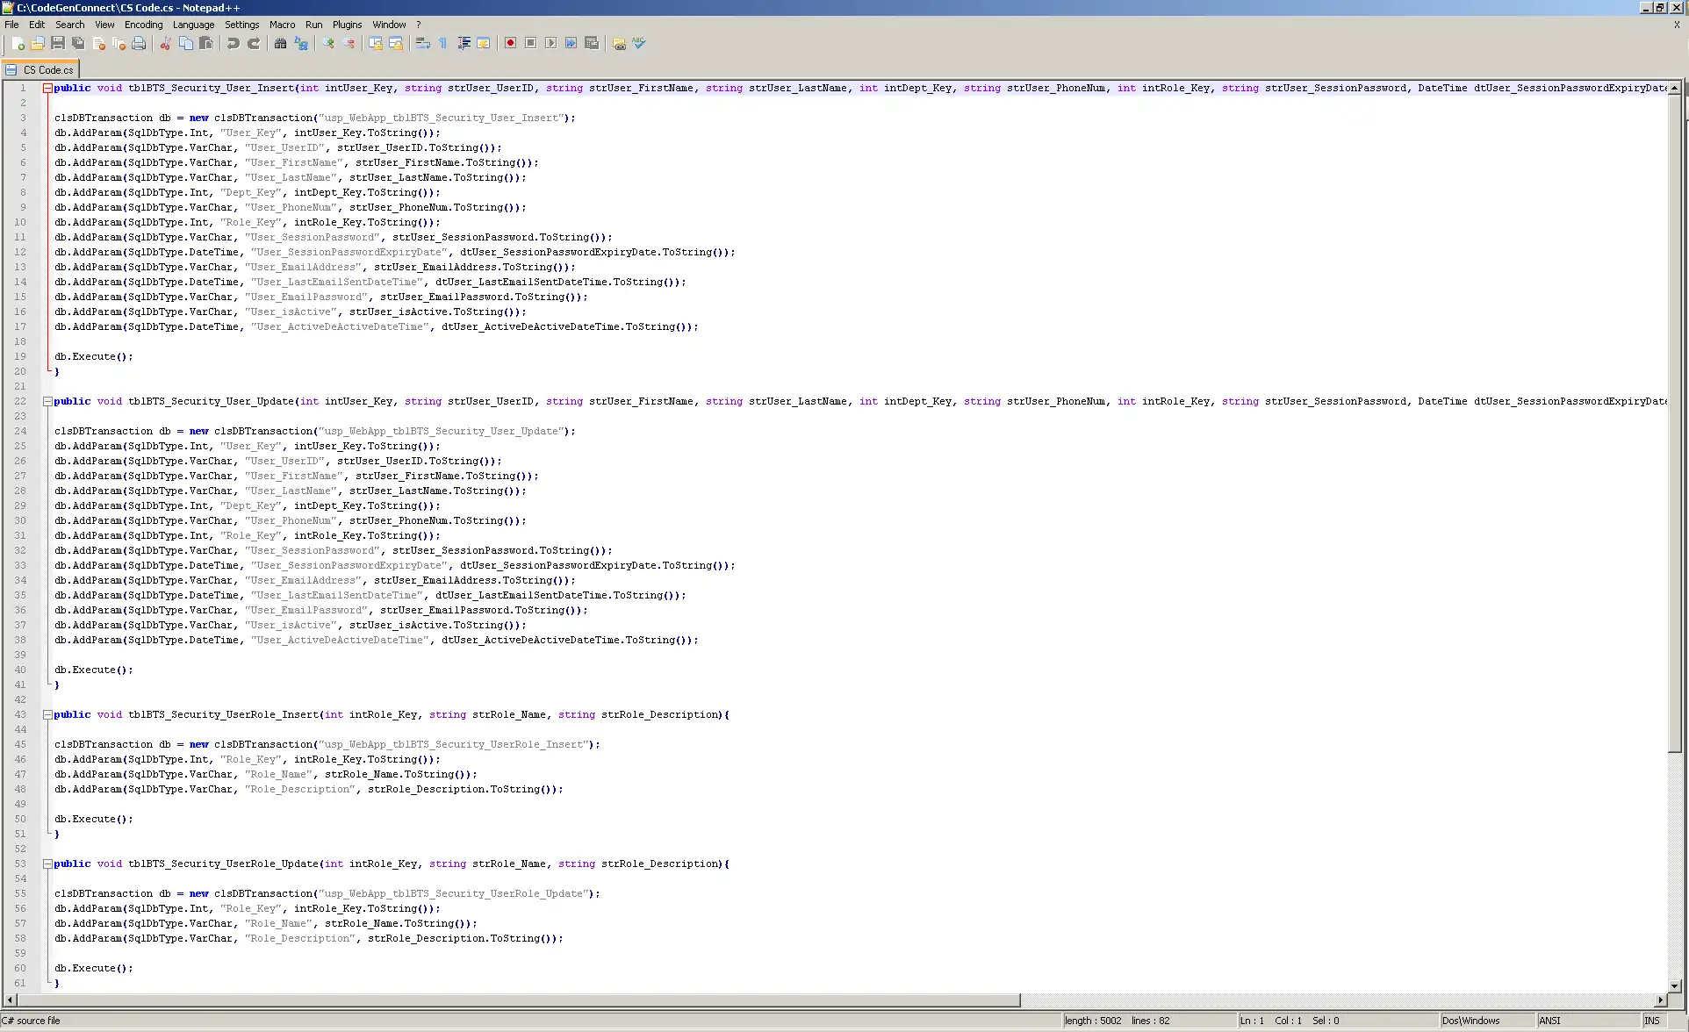Image resolution: width=1689 pixels, height=1032 pixels.
Task: Click the 'C# source file' status text
Action: [x=32, y=1021]
